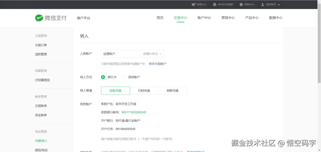Open 退款管理 in the sidebar
This screenshot has height=152, width=321.
(41, 54)
